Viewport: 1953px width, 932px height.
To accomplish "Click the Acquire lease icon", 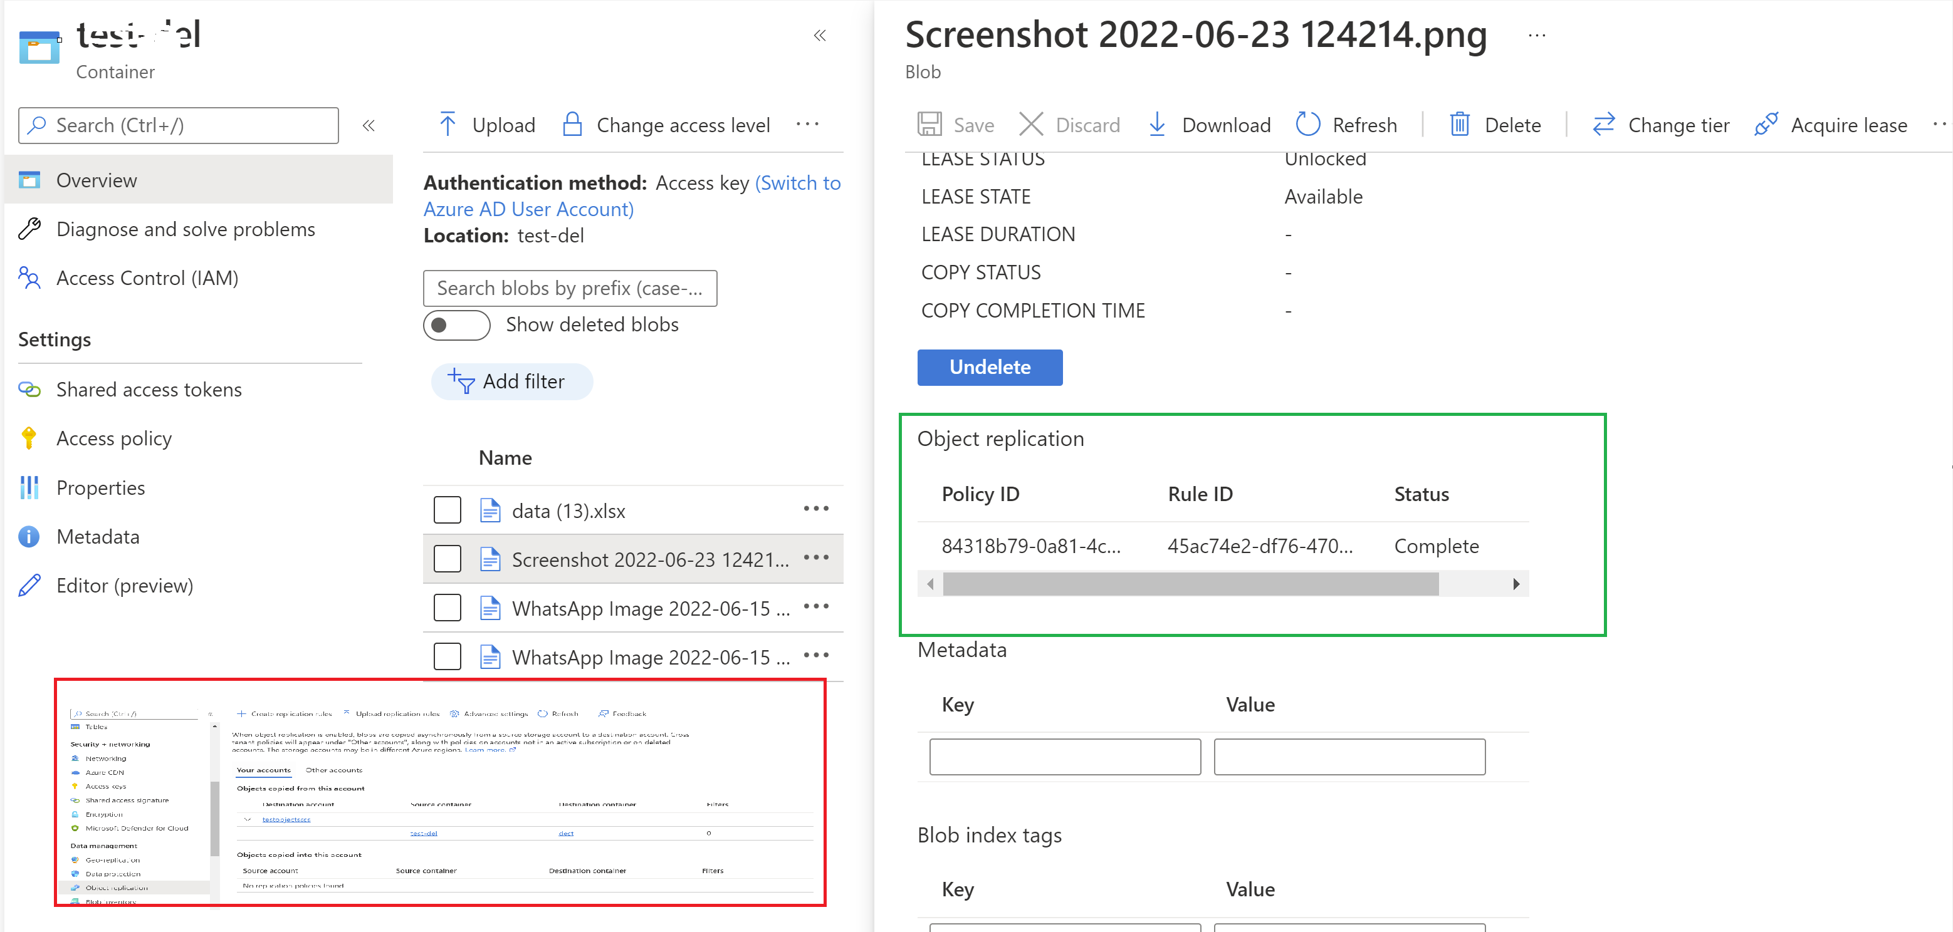I will coord(1766,124).
